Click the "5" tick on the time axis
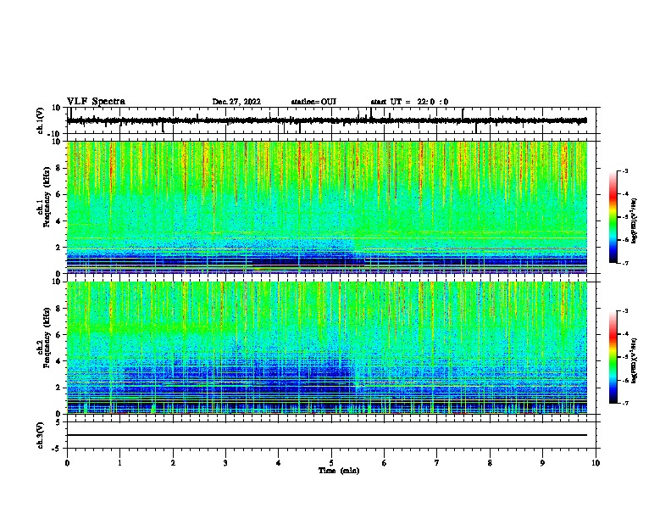 (x=331, y=463)
